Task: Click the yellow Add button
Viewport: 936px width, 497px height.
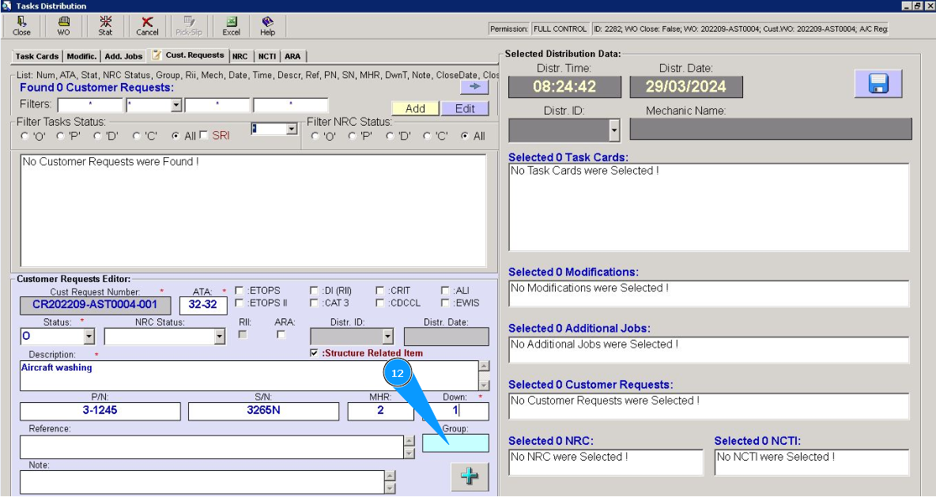Action: click(x=415, y=108)
